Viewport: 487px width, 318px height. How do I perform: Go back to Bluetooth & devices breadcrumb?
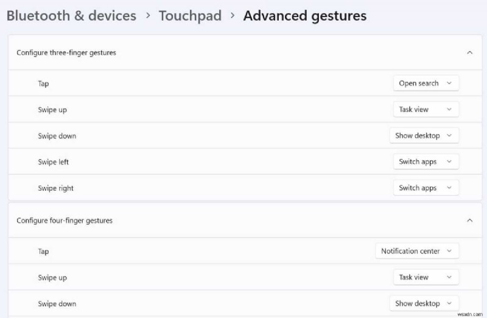pos(71,16)
